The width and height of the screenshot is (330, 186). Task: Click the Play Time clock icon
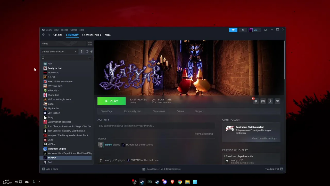(x=154, y=101)
